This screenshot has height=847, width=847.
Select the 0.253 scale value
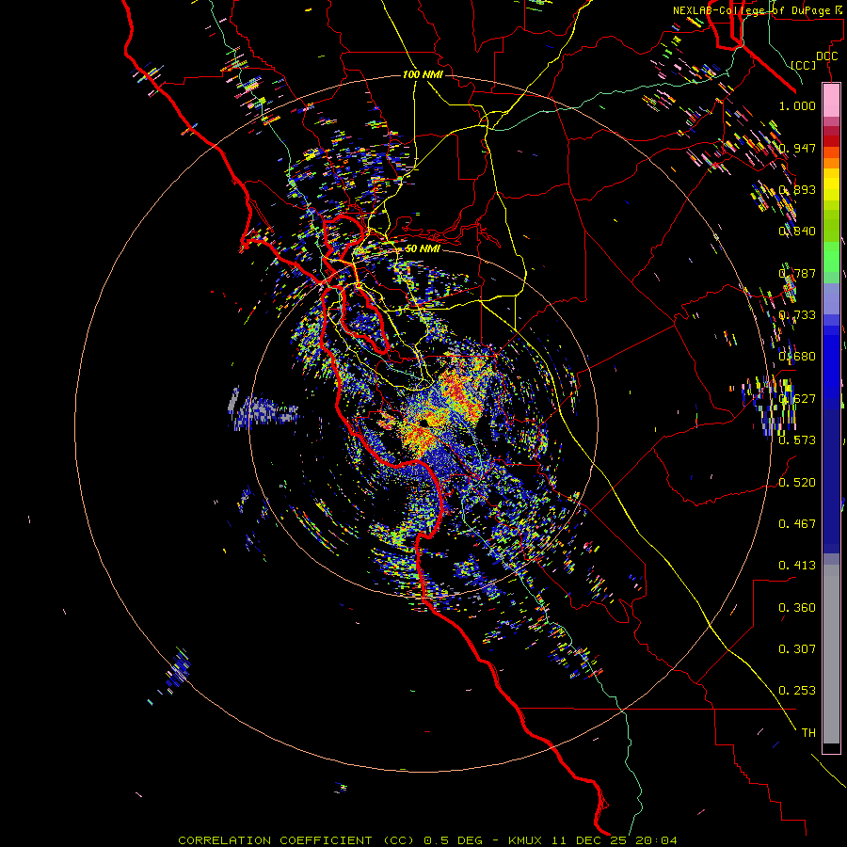pyautogui.click(x=797, y=691)
